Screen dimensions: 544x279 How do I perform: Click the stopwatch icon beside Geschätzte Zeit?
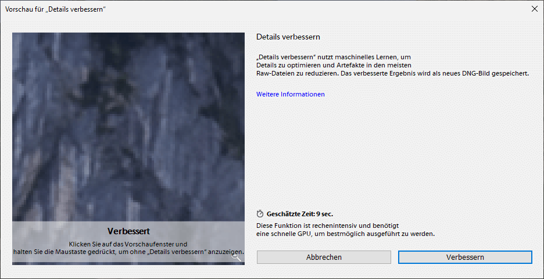(260, 213)
